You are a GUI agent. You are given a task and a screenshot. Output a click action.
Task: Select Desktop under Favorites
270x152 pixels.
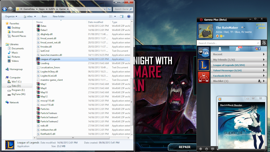click(x=16, y=28)
